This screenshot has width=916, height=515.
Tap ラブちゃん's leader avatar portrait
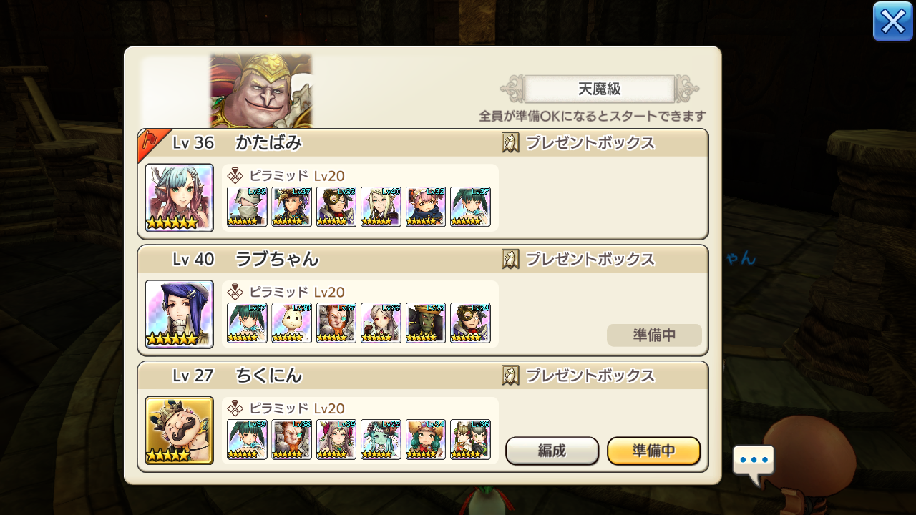(x=179, y=314)
